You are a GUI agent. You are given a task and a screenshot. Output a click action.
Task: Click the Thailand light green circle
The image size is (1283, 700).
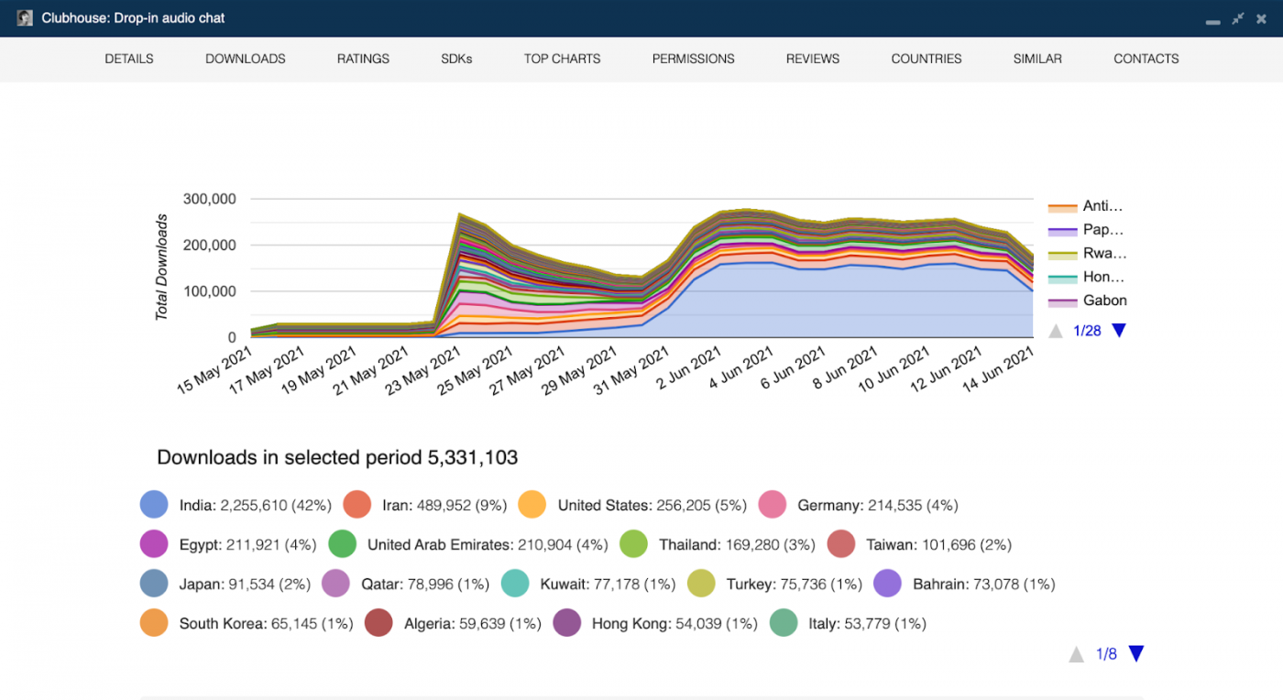[633, 544]
